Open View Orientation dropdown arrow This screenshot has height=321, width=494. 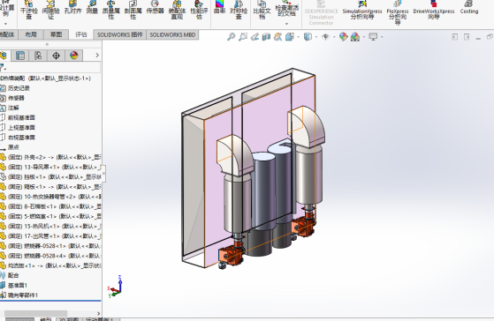click(298, 37)
